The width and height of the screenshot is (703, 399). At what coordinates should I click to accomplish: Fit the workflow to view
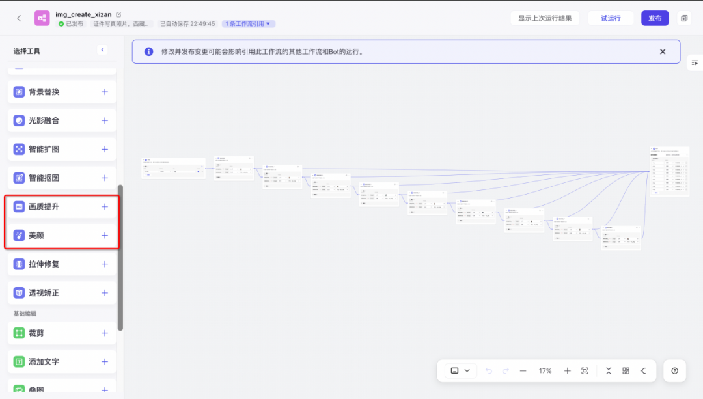click(585, 371)
